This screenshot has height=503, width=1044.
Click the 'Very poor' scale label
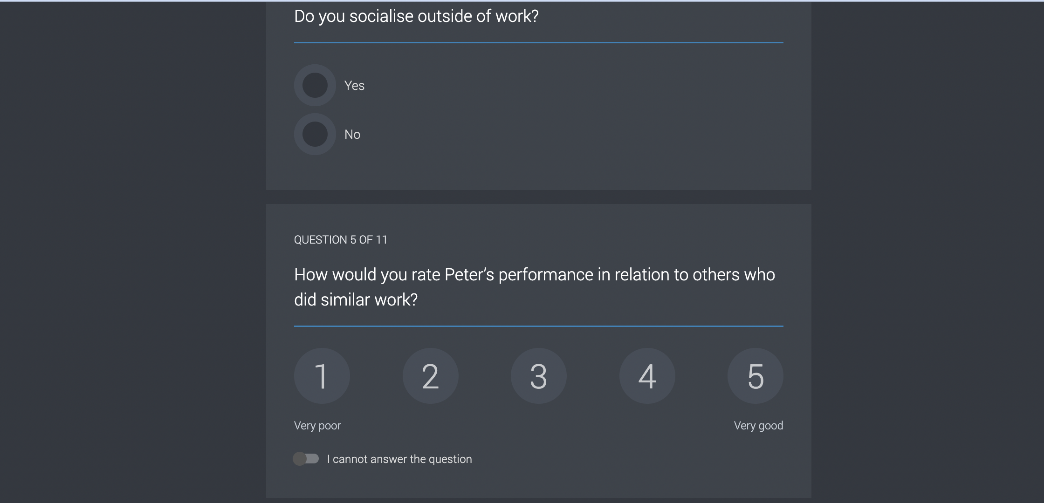[x=317, y=425]
